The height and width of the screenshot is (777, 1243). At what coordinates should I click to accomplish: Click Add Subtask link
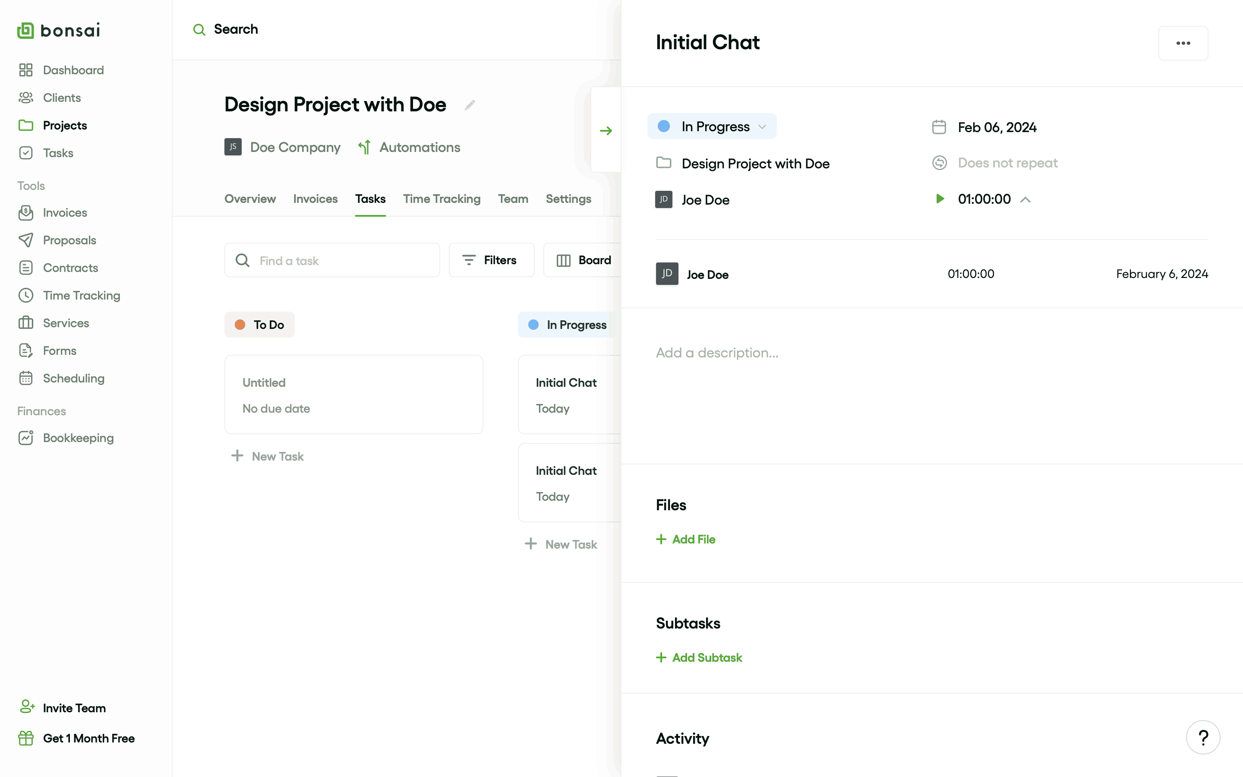click(x=700, y=657)
